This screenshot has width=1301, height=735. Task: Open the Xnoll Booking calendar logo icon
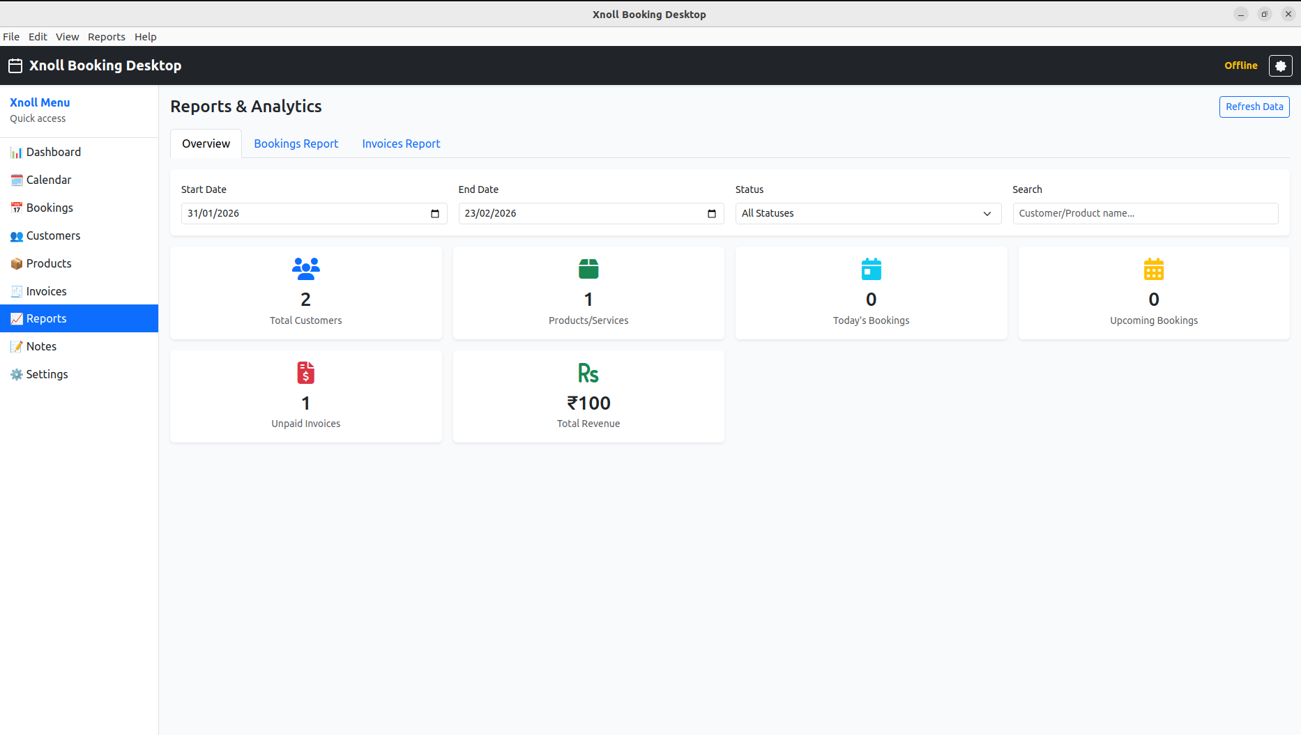click(15, 65)
